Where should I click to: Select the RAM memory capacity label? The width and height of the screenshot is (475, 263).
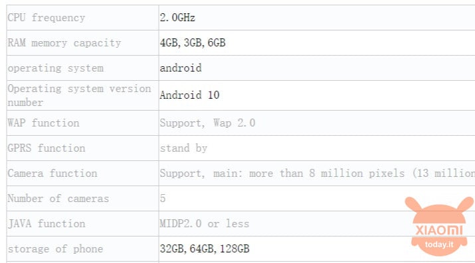click(x=64, y=43)
